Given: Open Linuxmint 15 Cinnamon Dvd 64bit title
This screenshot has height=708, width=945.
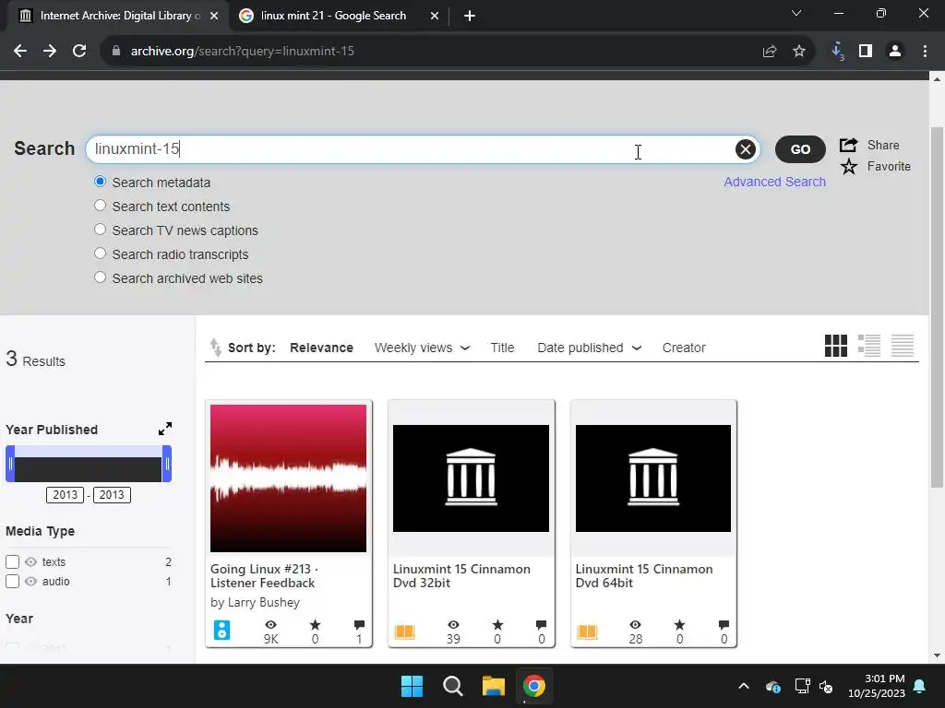Looking at the screenshot, I should (x=643, y=576).
